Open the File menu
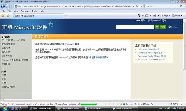Image resolution: width=186 pixels, height=111 pixels. pos(3,11)
